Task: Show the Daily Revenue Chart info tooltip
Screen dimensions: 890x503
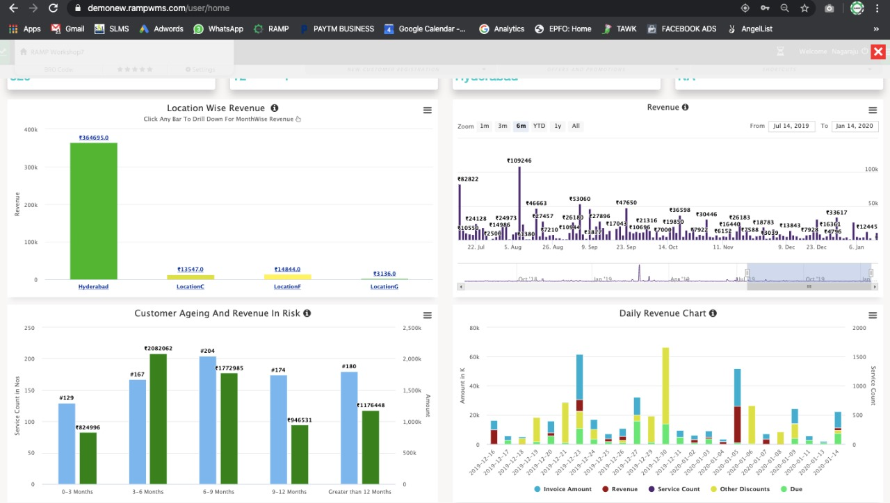Action: [x=713, y=313]
